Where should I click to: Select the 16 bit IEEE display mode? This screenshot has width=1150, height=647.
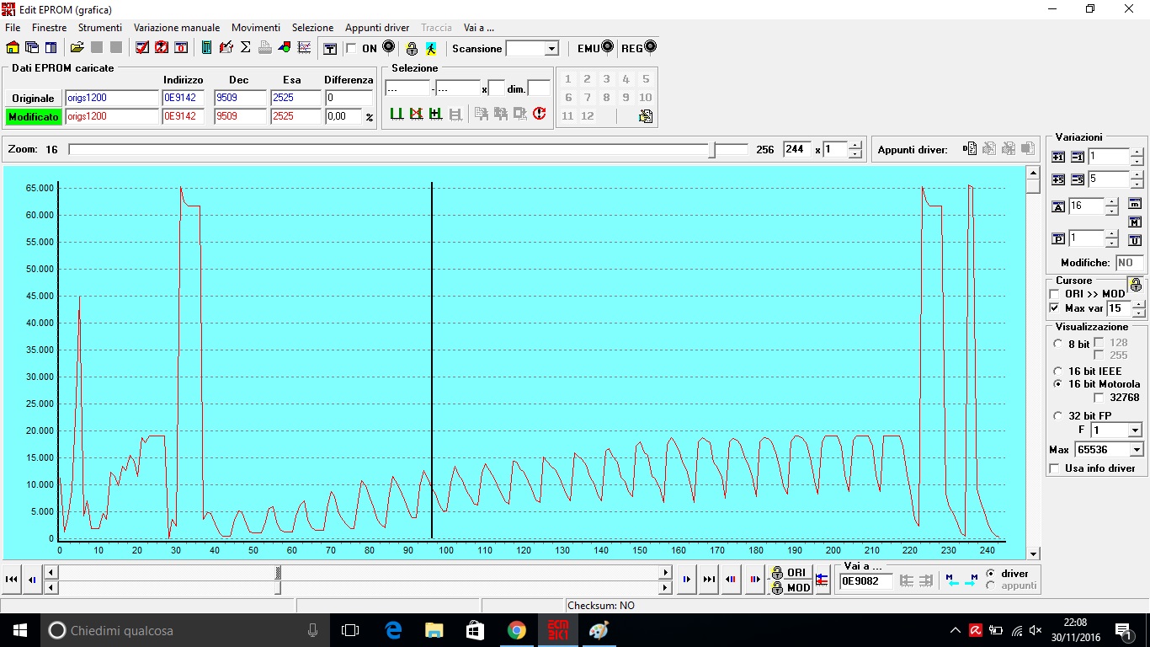pos(1058,371)
